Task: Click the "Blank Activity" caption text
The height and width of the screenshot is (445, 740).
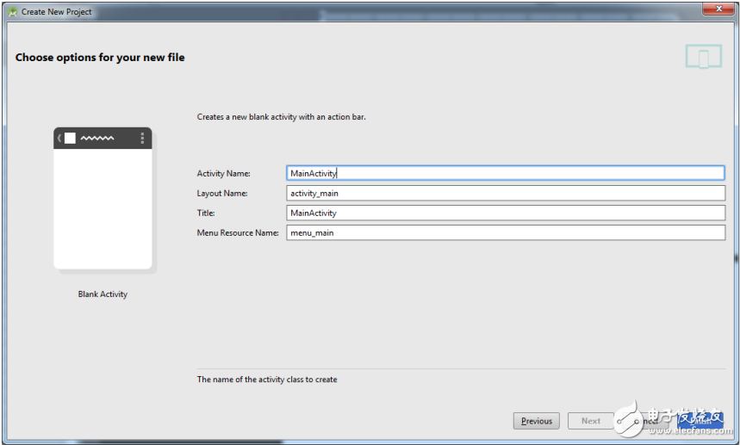Action: tap(103, 294)
